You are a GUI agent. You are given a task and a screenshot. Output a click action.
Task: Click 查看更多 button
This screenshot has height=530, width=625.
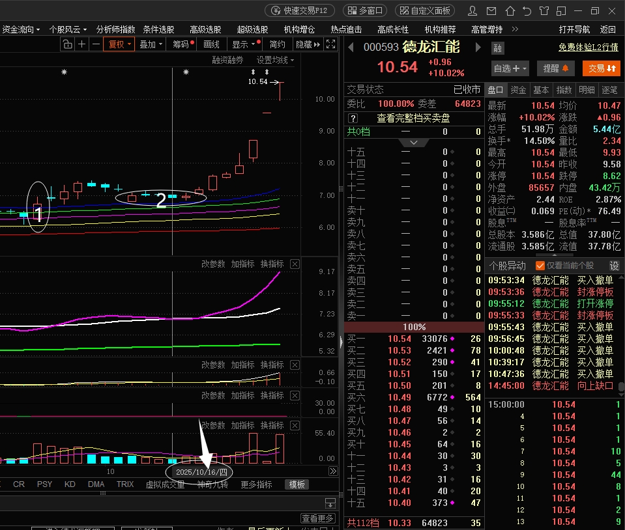pyautogui.click(x=317, y=518)
